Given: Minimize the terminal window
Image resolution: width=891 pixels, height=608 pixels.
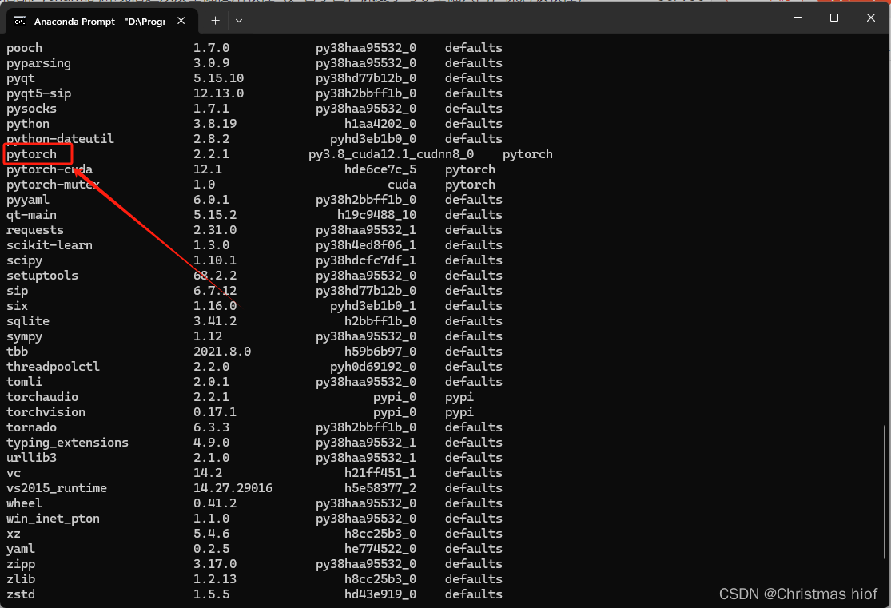Looking at the screenshot, I should coord(798,18).
